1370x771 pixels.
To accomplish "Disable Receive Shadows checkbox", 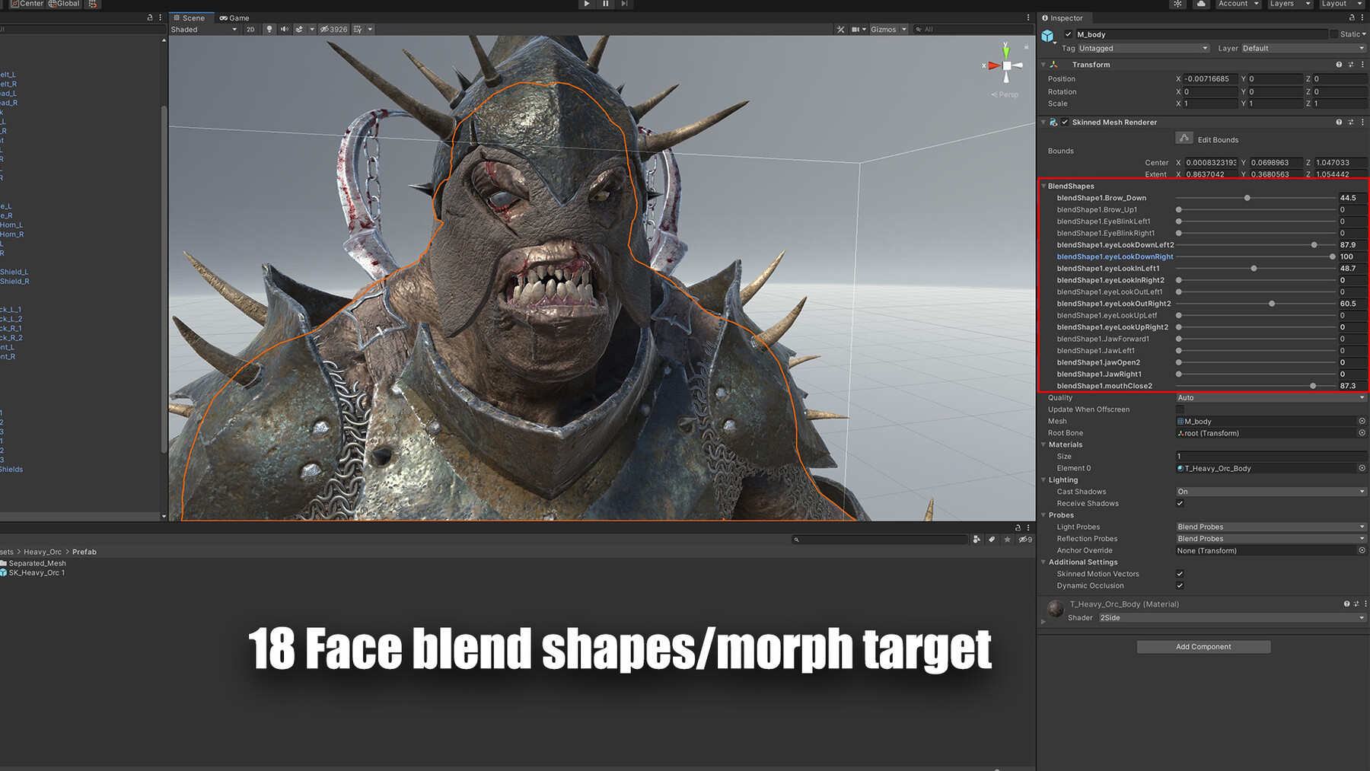I will click(x=1180, y=503).
